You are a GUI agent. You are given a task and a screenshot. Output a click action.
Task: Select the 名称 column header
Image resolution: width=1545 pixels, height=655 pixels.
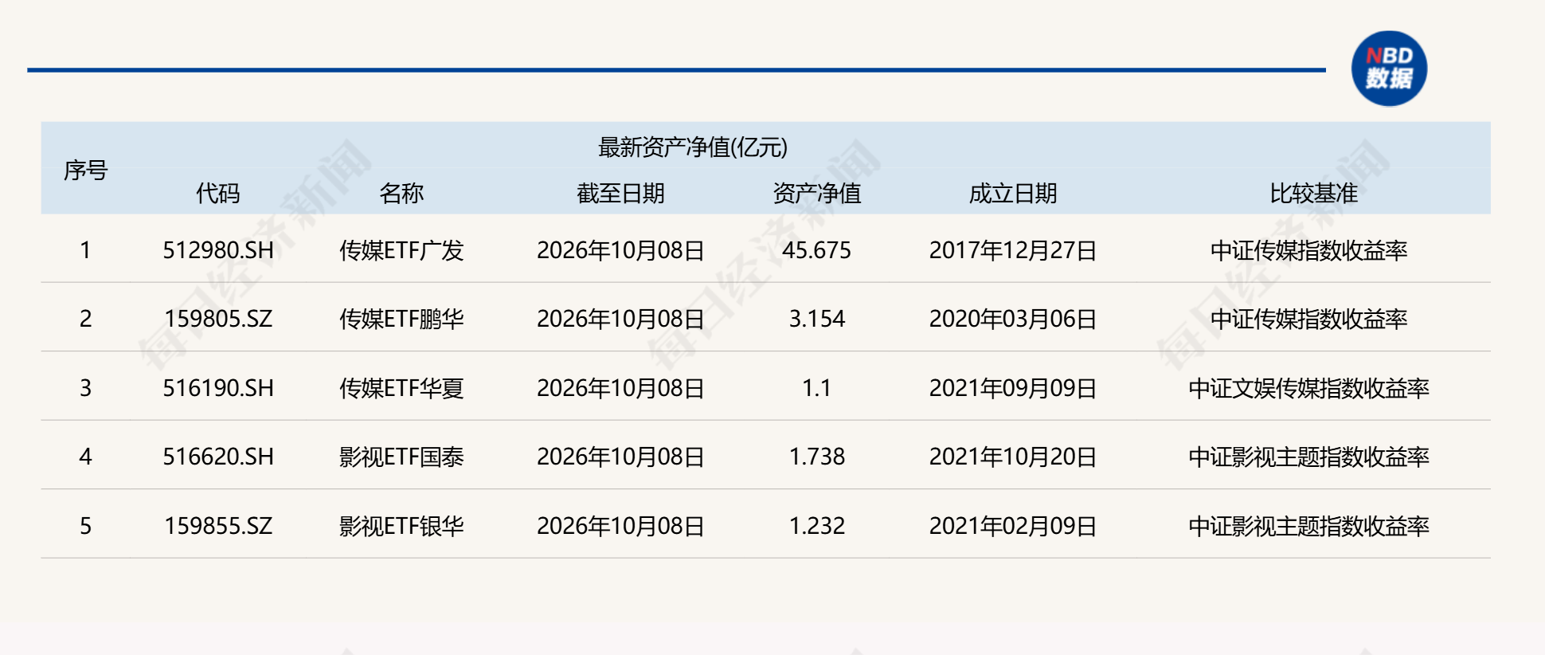(401, 193)
